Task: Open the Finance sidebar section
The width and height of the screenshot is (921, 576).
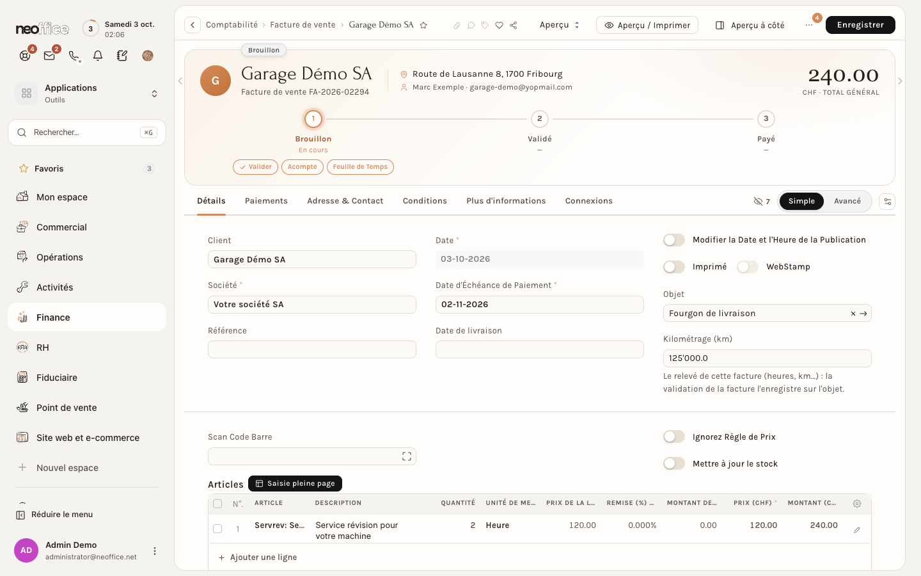Action: pyautogui.click(x=87, y=317)
